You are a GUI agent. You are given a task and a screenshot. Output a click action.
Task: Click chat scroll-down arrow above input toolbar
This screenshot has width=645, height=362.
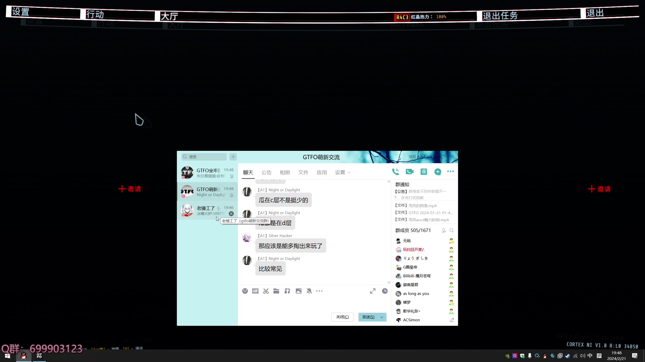[389, 283]
